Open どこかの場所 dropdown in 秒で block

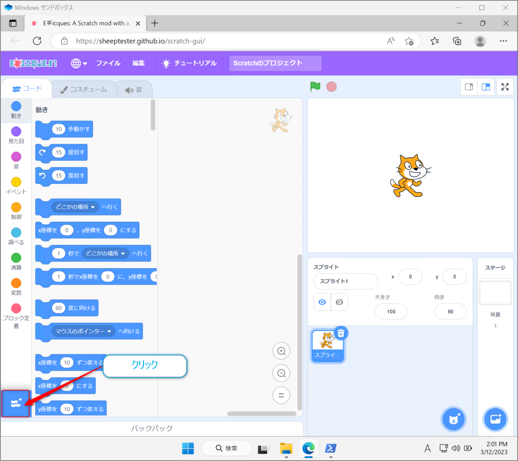point(105,254)
